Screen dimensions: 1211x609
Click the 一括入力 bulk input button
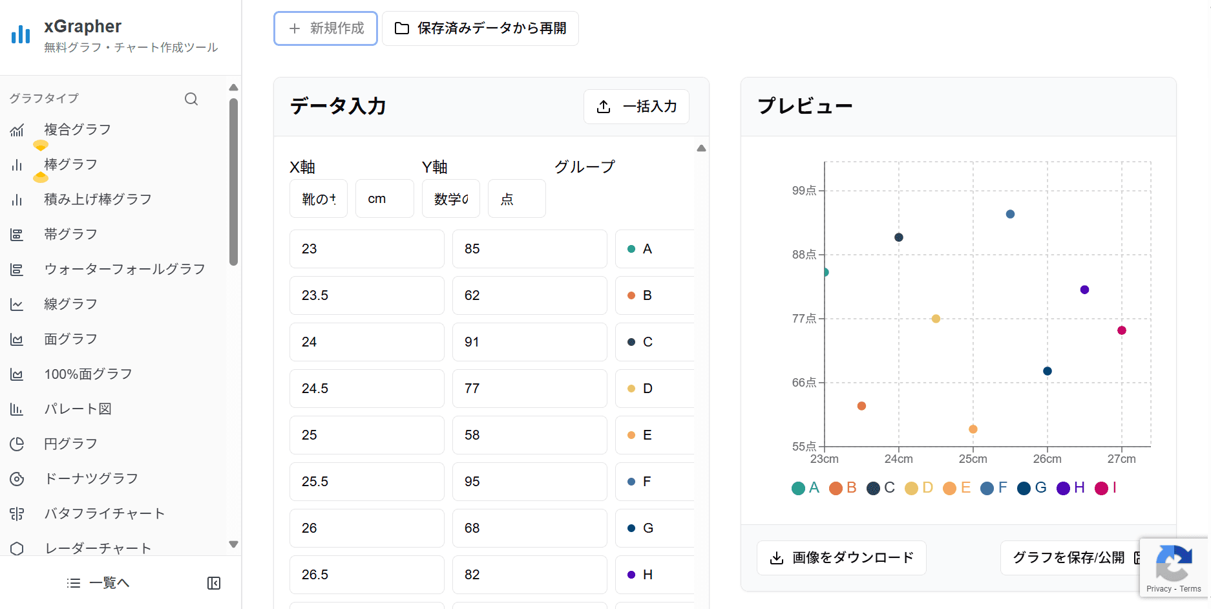(x=636, y=107)
